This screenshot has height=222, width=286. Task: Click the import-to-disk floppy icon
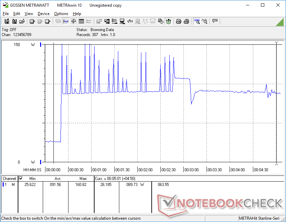(x=14, y=21)
